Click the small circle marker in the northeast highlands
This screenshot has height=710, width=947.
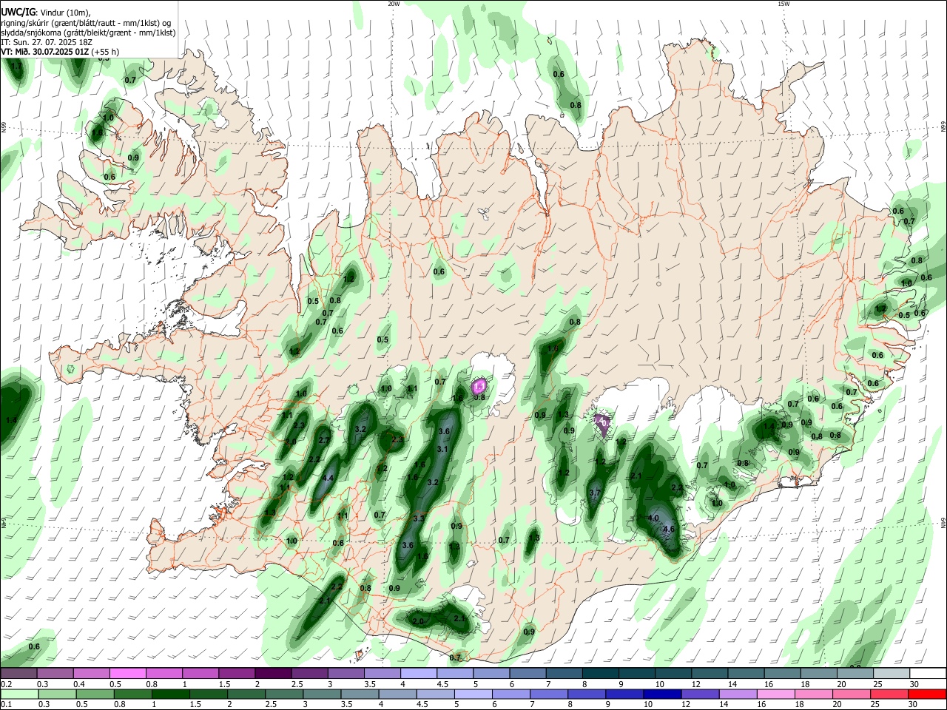click(658, 284)
